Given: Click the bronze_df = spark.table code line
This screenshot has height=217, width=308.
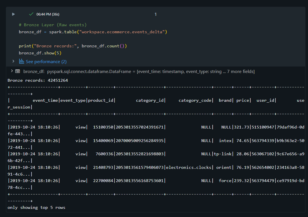Looking at the screenshot, I should [x=93, y=32].
